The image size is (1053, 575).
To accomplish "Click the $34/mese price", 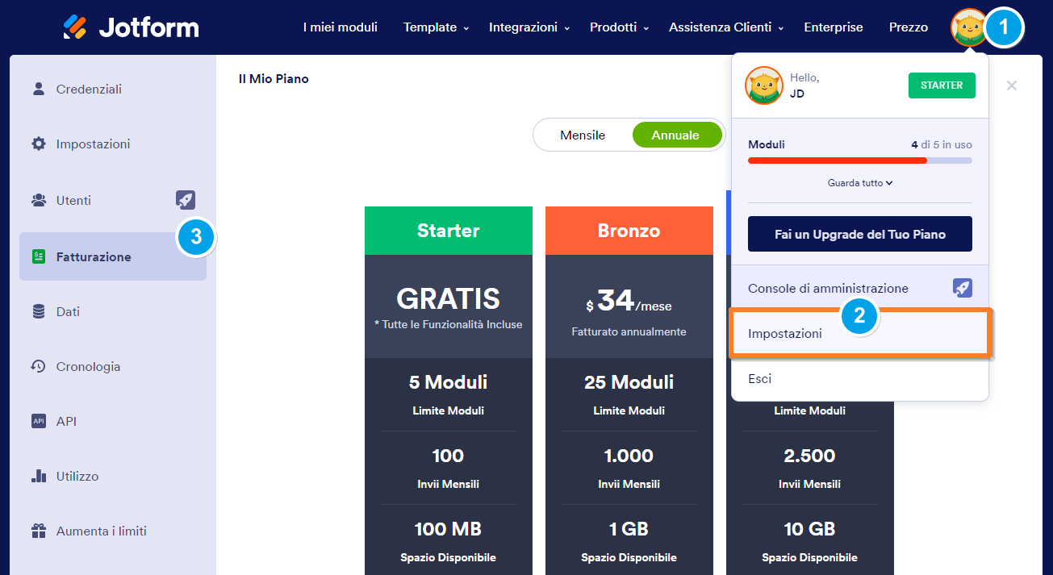I will [x=629, y=302].
